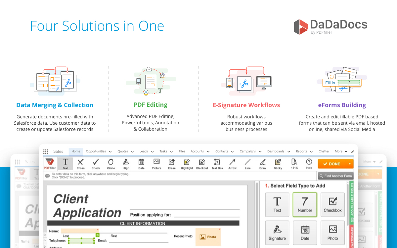Open the DONE button dropdown arrow
397x248 pixels.
point(349,164)
